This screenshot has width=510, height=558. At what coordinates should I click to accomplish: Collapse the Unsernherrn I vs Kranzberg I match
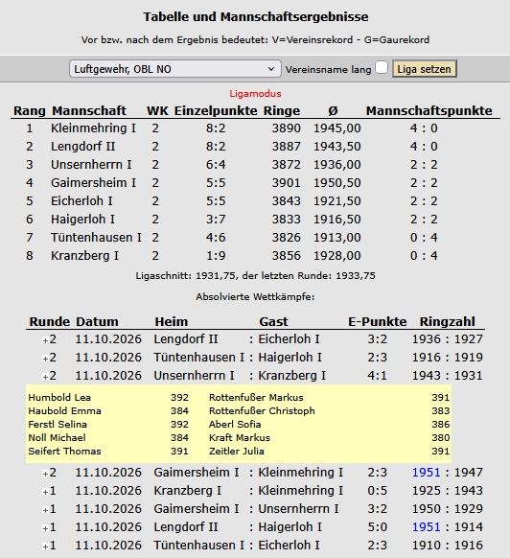[x=45, y=377]
